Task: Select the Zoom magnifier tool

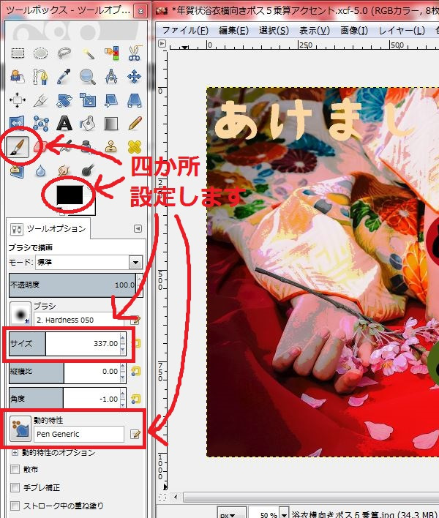Action: tap(88, 77)
